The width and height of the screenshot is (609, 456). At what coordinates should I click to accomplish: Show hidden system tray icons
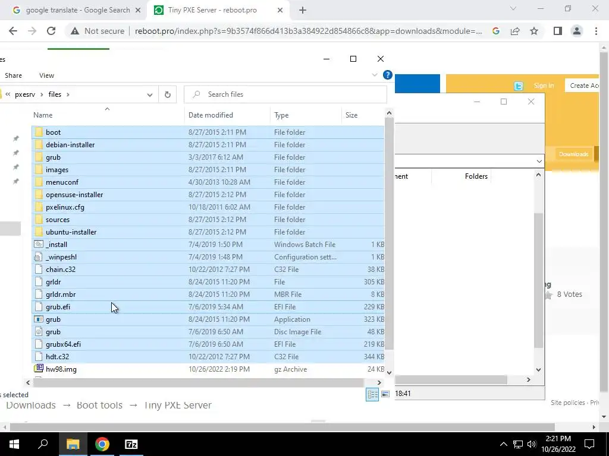tap(503, 444)
